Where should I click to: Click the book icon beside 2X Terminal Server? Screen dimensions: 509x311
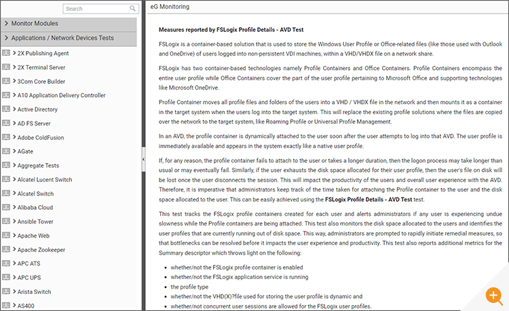[6, 67]
